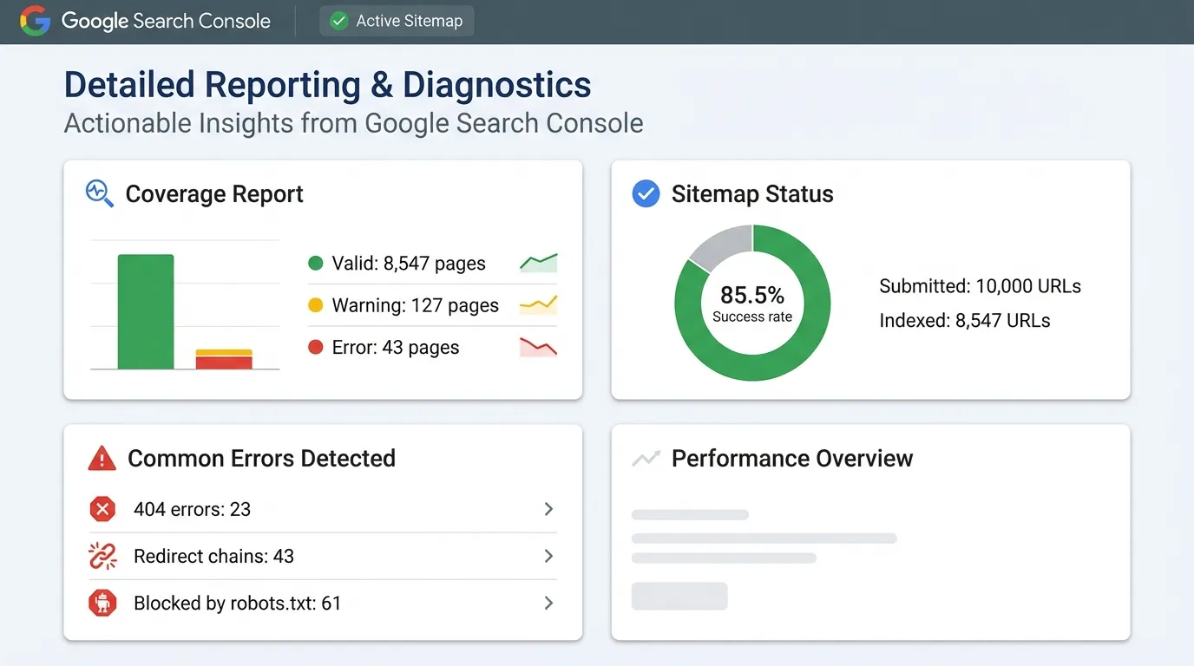
Task: Expand the Redirect chains row chevron
Action: tap(548, 556)
